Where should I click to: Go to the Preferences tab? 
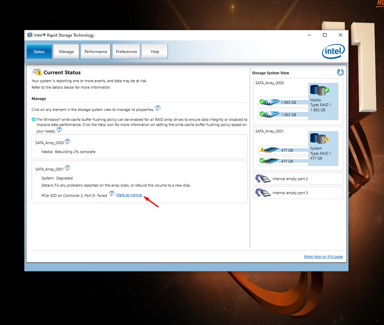(x=126, y=52)
